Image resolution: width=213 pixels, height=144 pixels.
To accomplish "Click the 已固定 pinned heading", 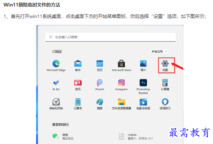I will (57, 52).
